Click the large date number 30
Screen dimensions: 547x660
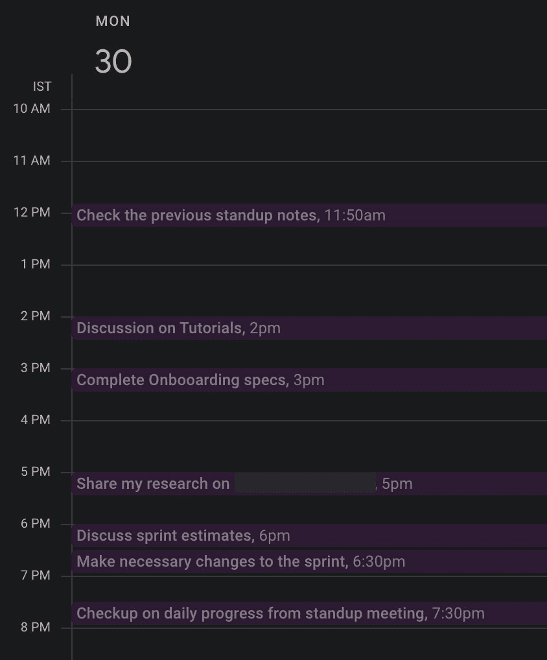(x=113, y=61)
